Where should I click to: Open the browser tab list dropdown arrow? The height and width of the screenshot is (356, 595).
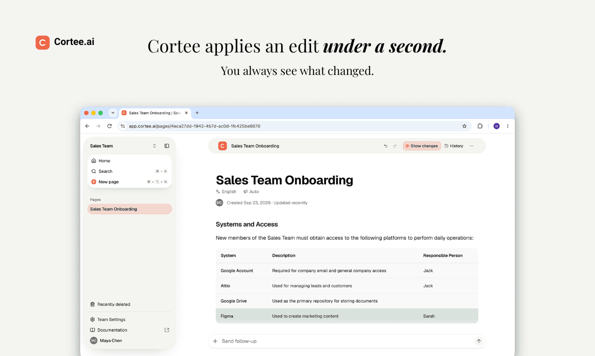point(112,113)
